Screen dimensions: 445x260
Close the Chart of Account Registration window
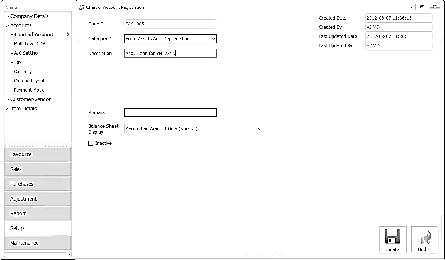click(x=435, y=7)
